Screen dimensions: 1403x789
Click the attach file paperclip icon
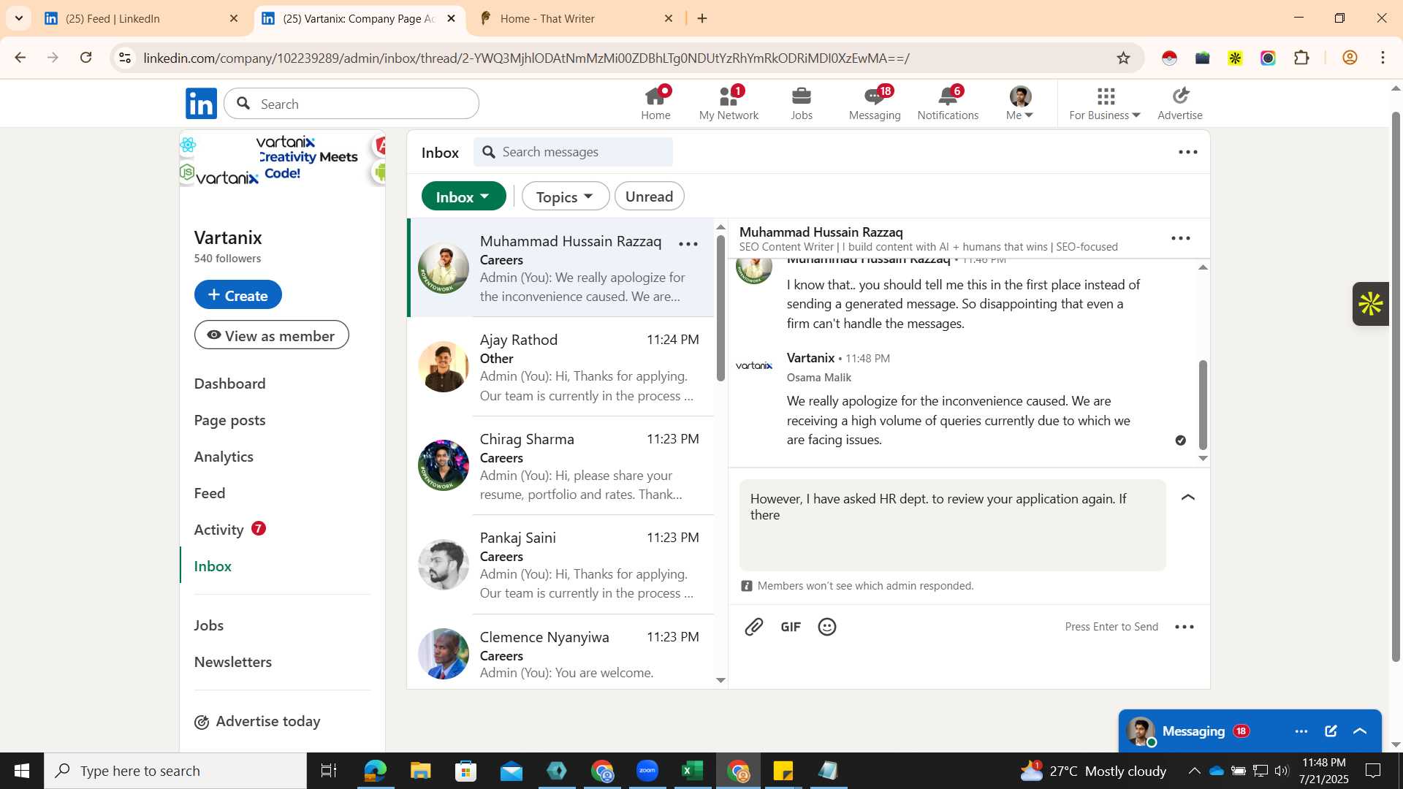point(754,627)
